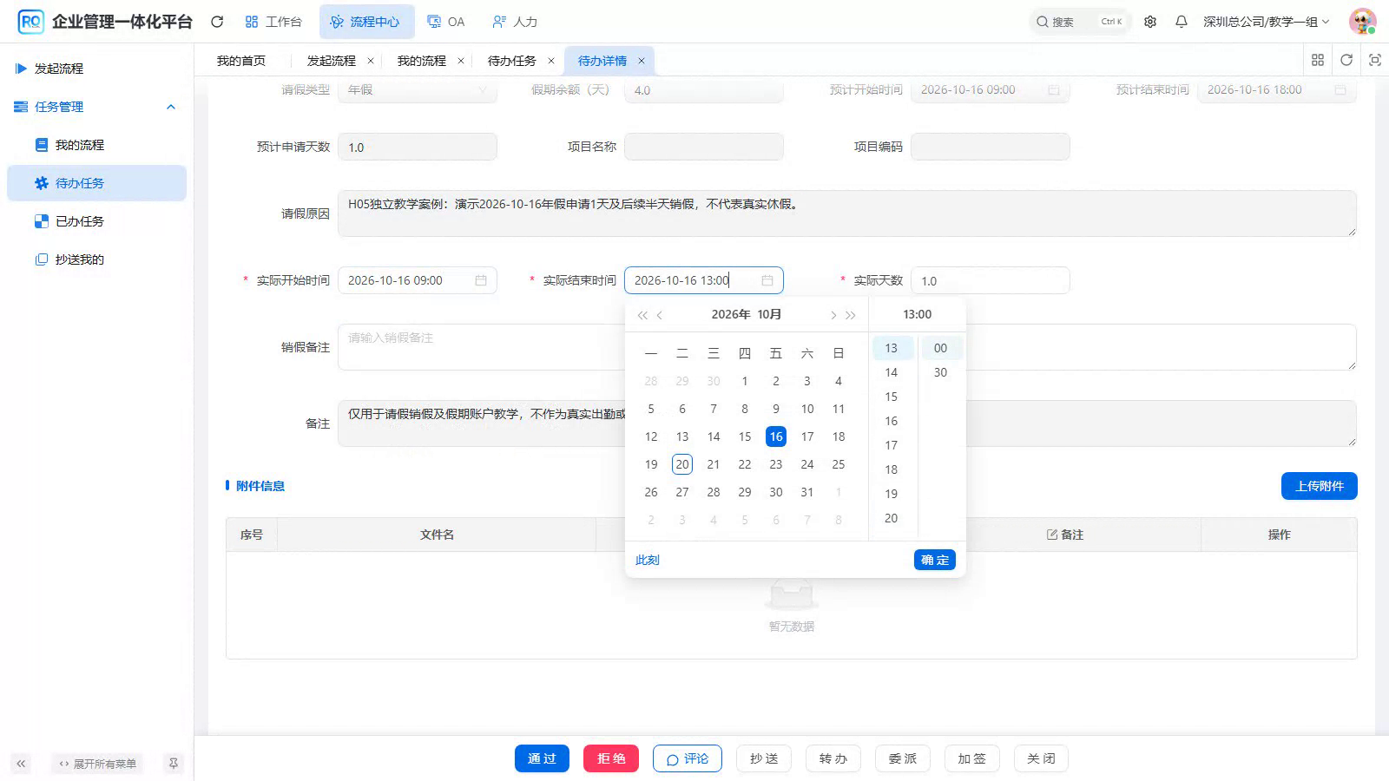Collapse sidebar with double-arrow icon
The height and width of the screenshot is (781, 1389).
click(21, 764)
